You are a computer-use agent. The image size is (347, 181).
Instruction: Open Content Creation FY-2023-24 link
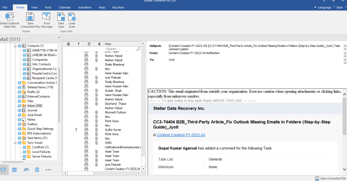point(181,135)
